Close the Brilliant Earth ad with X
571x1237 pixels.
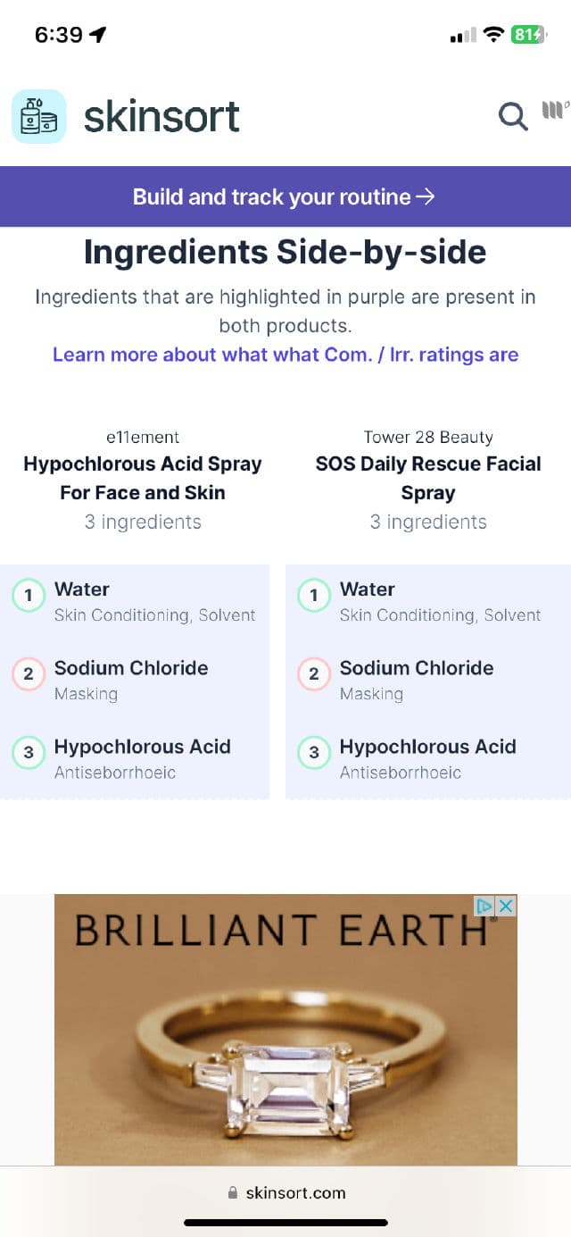tap(506, 906)
